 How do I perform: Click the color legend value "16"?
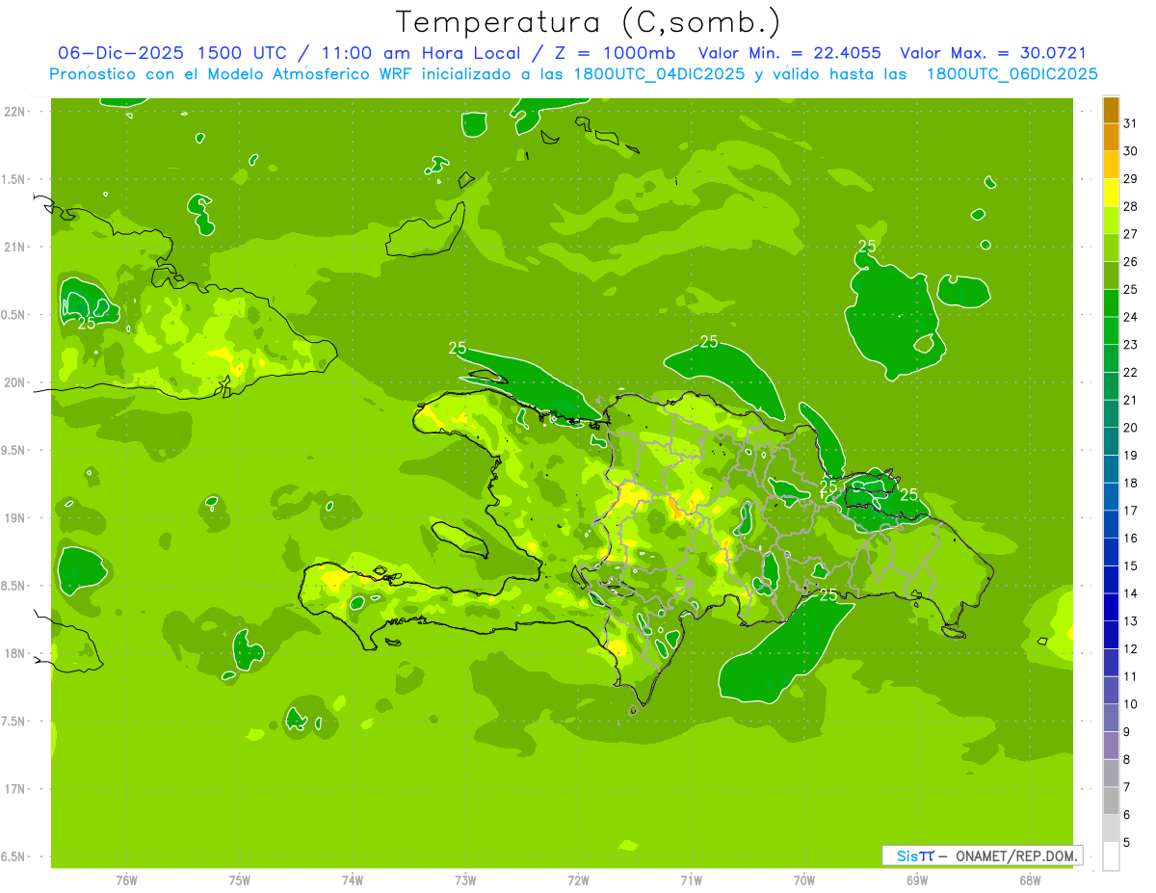1131,538
